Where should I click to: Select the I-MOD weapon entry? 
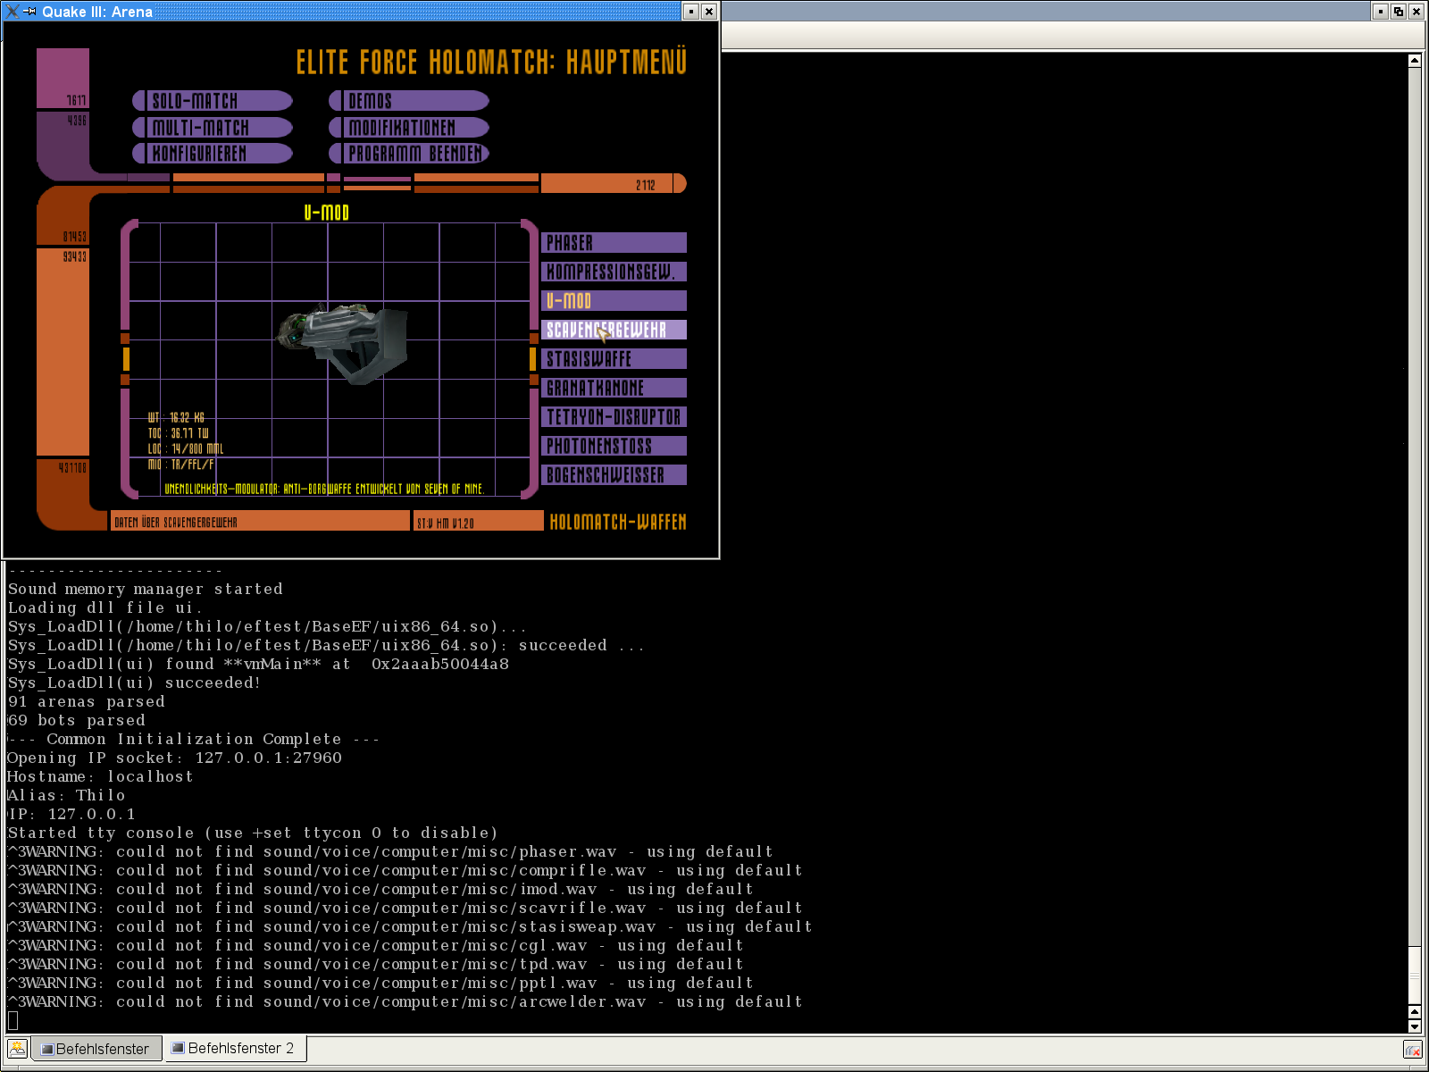[x=614, y=301]
